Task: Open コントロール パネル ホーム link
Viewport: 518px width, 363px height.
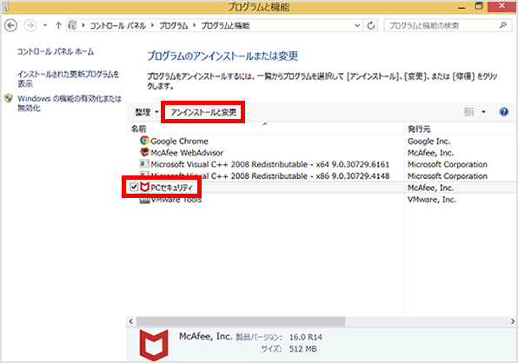Action: 56,51
